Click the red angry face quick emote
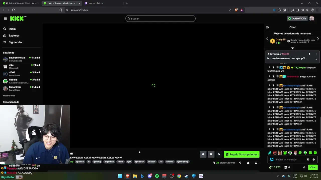Viewport: 321px width, 180px height. click(275, 153)
